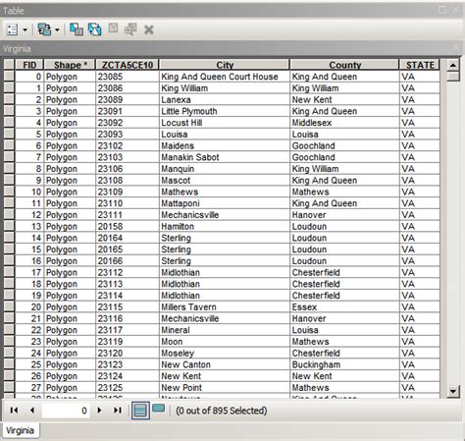Click the City column header
Viewport: 465px width, 441px height.
pyautogui.click(x=225, y=65)
